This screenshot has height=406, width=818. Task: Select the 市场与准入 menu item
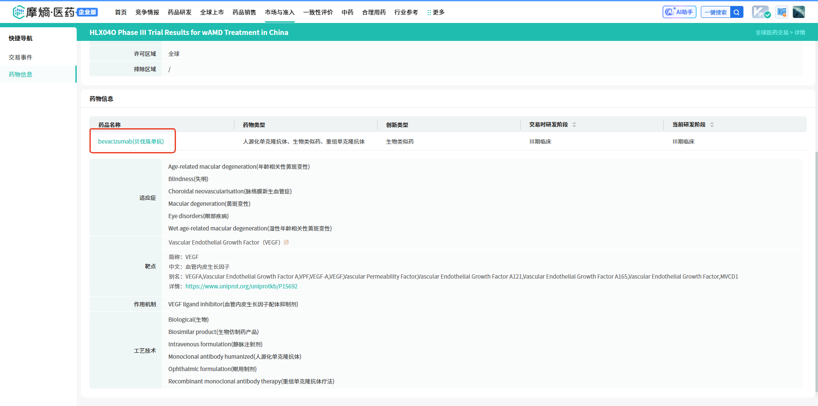[x=279, y=12]
